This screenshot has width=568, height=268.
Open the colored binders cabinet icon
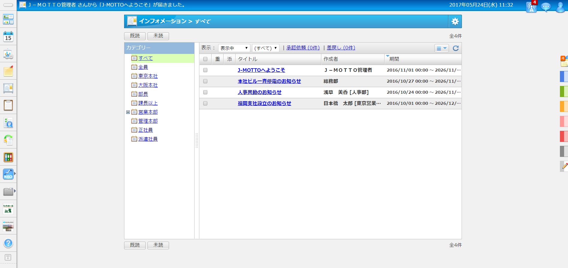tap(8, 157)
